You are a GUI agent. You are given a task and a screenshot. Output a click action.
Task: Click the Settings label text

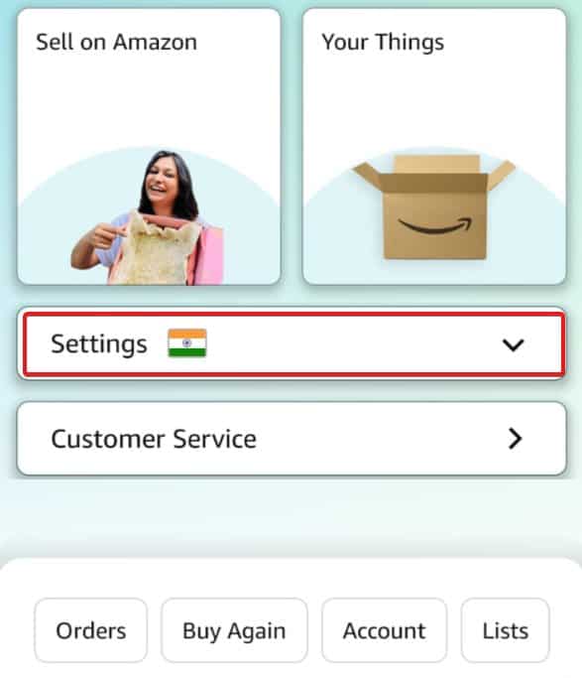click(99, 344)
